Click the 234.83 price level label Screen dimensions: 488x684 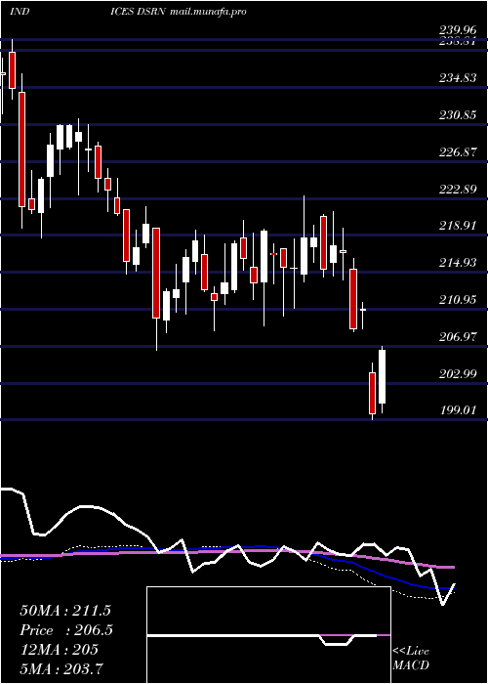point(458,78)
